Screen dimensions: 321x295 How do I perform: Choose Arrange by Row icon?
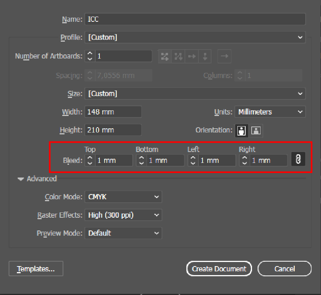192,56
